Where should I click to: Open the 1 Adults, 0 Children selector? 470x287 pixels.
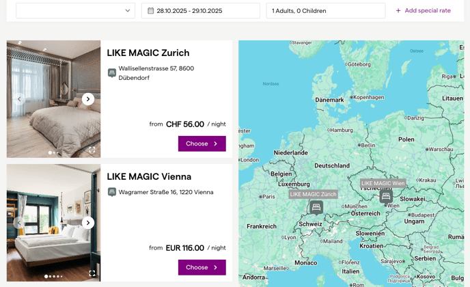pyautogui.click(x=325, y=11)
